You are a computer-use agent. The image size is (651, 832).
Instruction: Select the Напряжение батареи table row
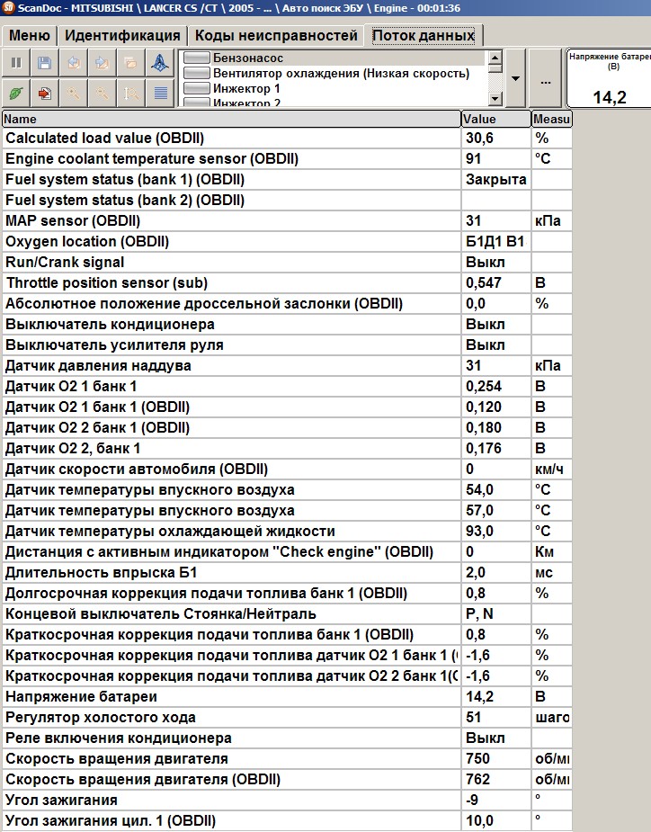(287, 697)
